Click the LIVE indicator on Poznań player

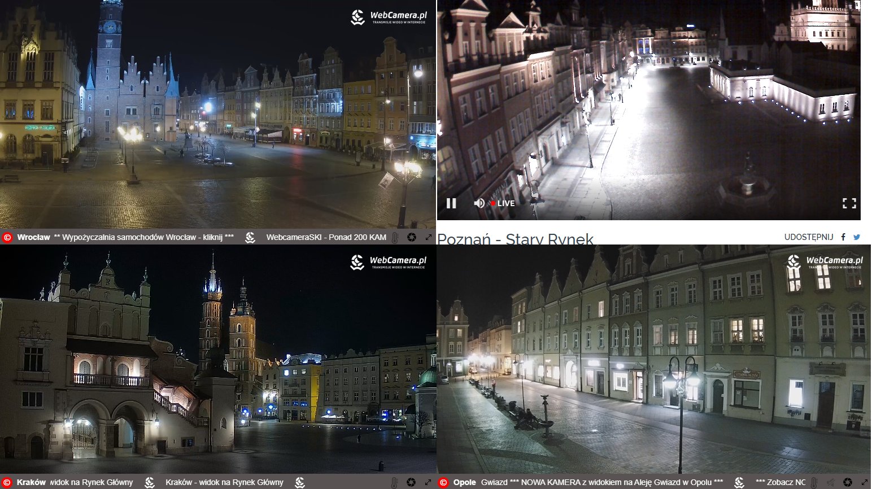[x=503, y=203]
